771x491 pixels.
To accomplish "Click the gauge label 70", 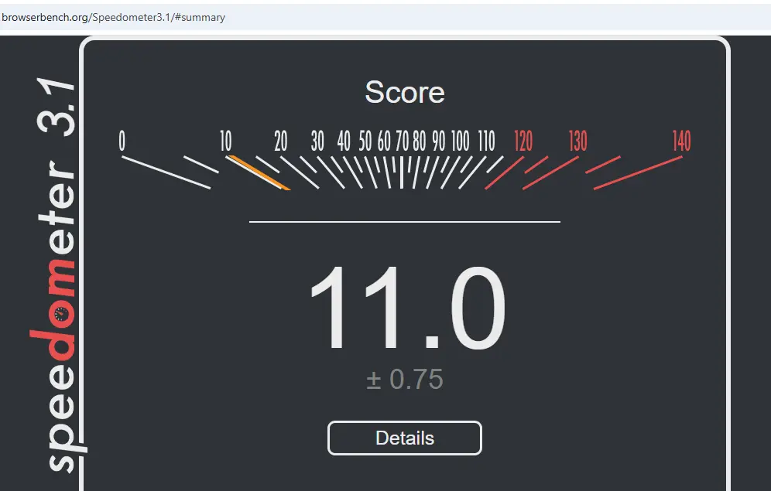I will tap(403, 142).
